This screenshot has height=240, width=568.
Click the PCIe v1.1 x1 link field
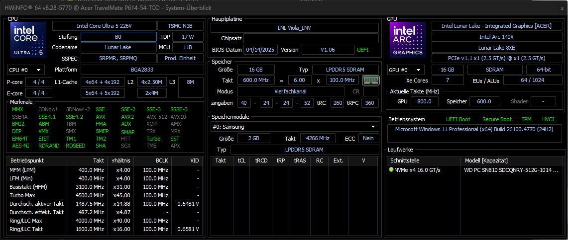[x=496, y=58]
